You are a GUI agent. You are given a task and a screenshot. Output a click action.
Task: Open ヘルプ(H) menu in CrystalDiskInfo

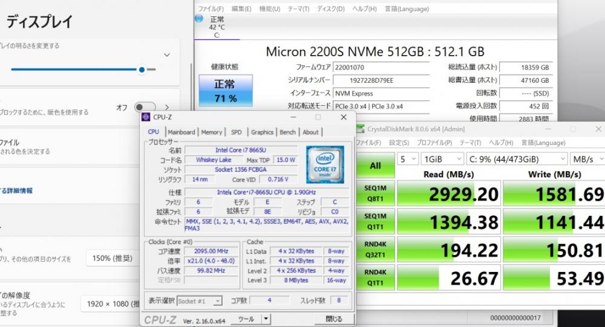point(364,8)
